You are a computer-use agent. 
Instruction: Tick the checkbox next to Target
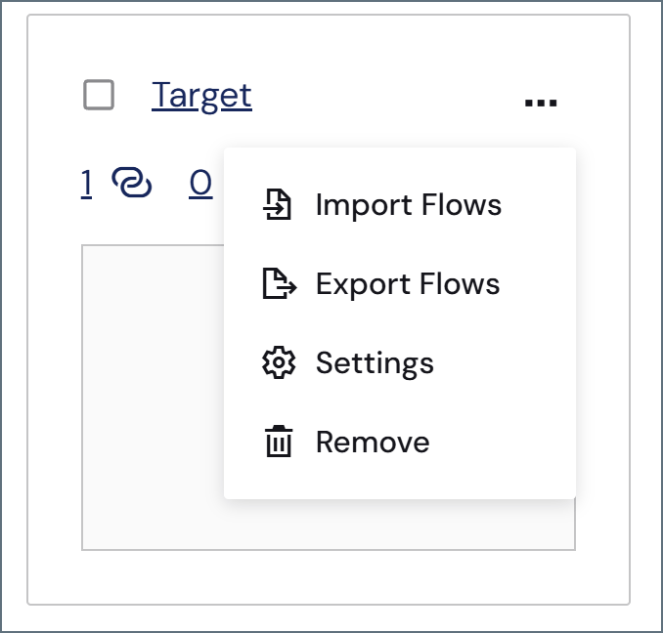[99, 95]
